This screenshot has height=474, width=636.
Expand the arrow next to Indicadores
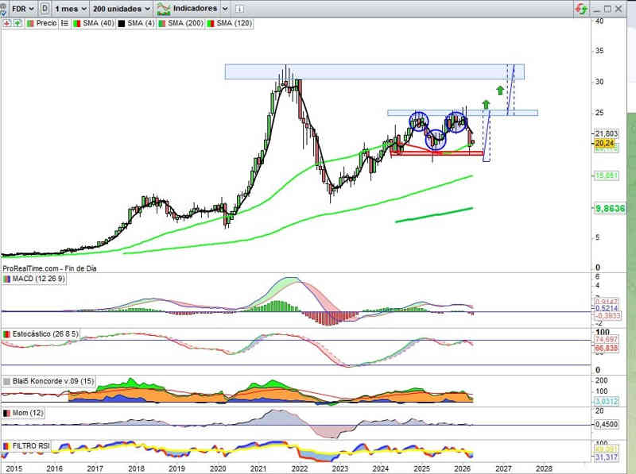(226, 8)
